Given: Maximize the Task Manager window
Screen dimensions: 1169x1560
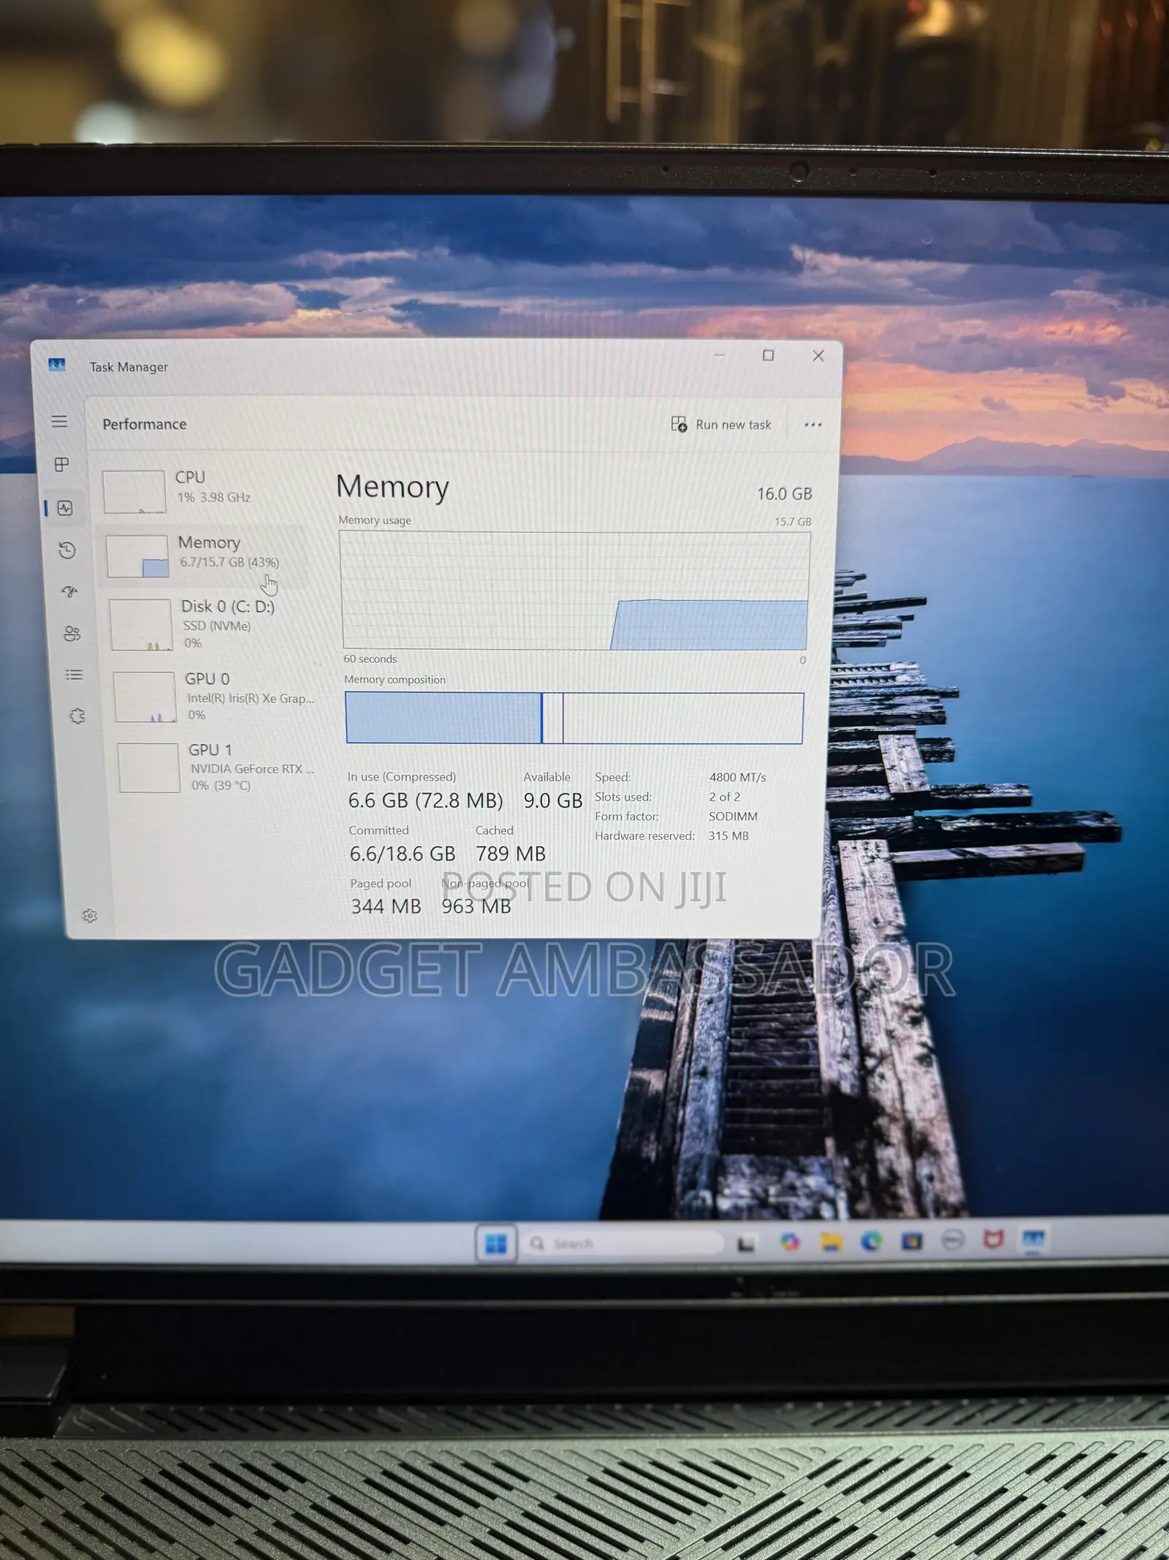Looking at the screenshot, I should click(768, 355).
